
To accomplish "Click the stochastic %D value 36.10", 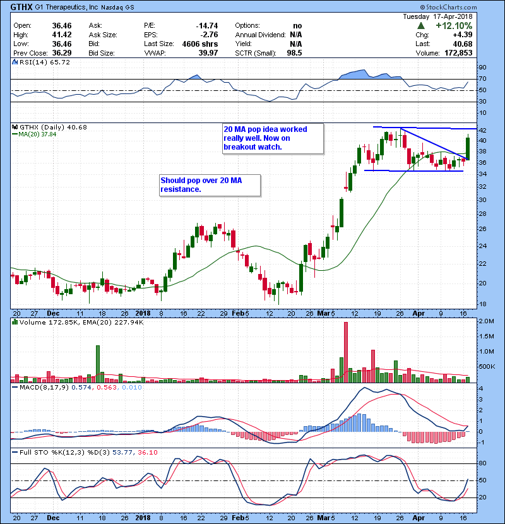I will (x=147, y=453).
